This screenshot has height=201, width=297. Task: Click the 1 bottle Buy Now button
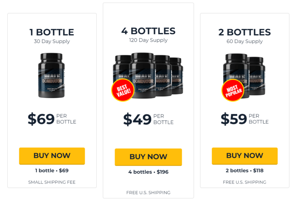[x=52, y=156]
